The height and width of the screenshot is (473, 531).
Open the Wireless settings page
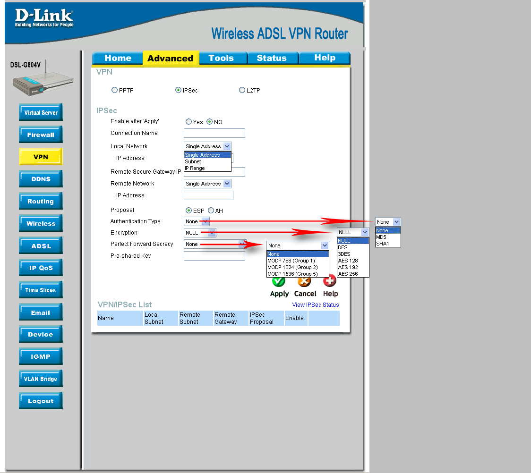click(x=41, y=223)
